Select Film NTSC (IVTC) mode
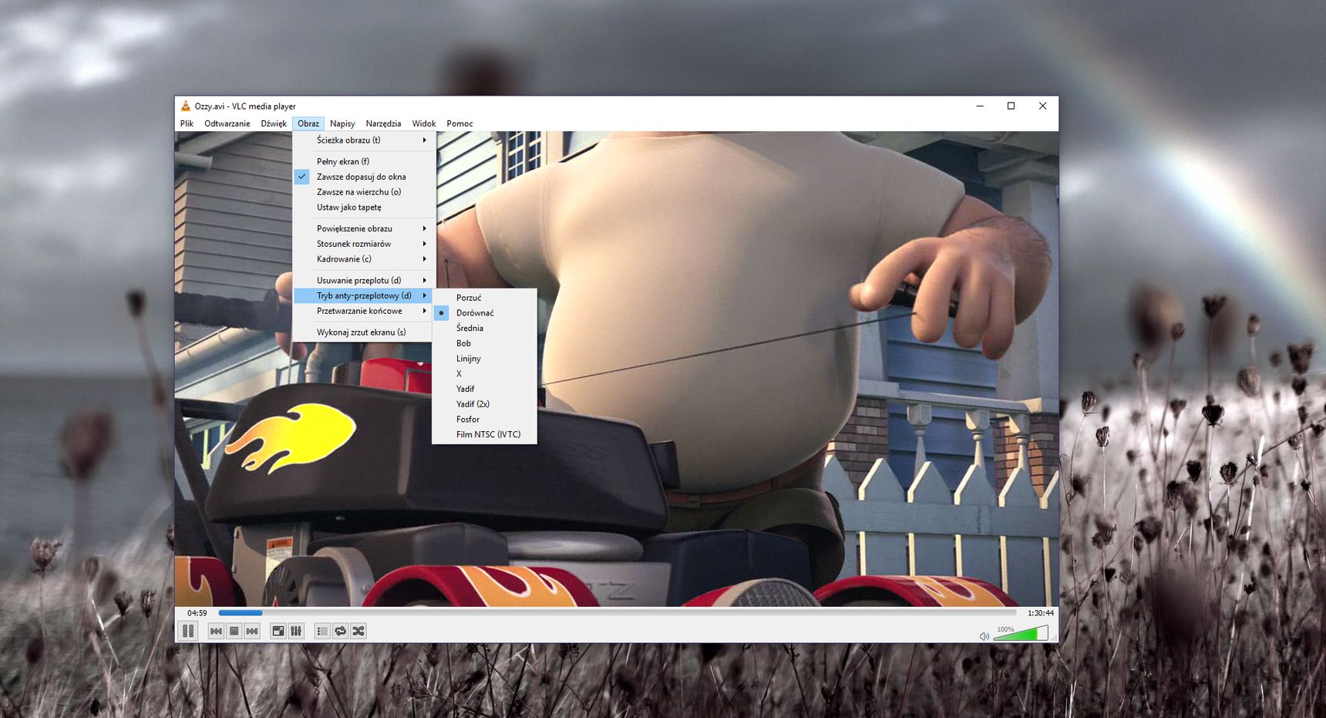Image resolution: width=1326 pixels, height=718 pixels. 484,434
